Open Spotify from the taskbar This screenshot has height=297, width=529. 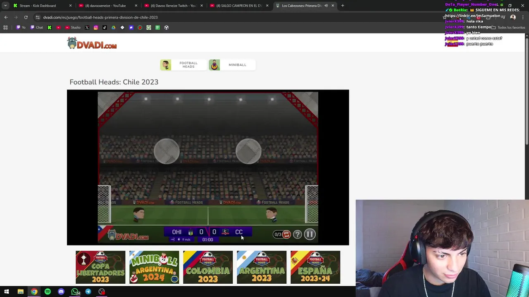[x=48, y=292]
